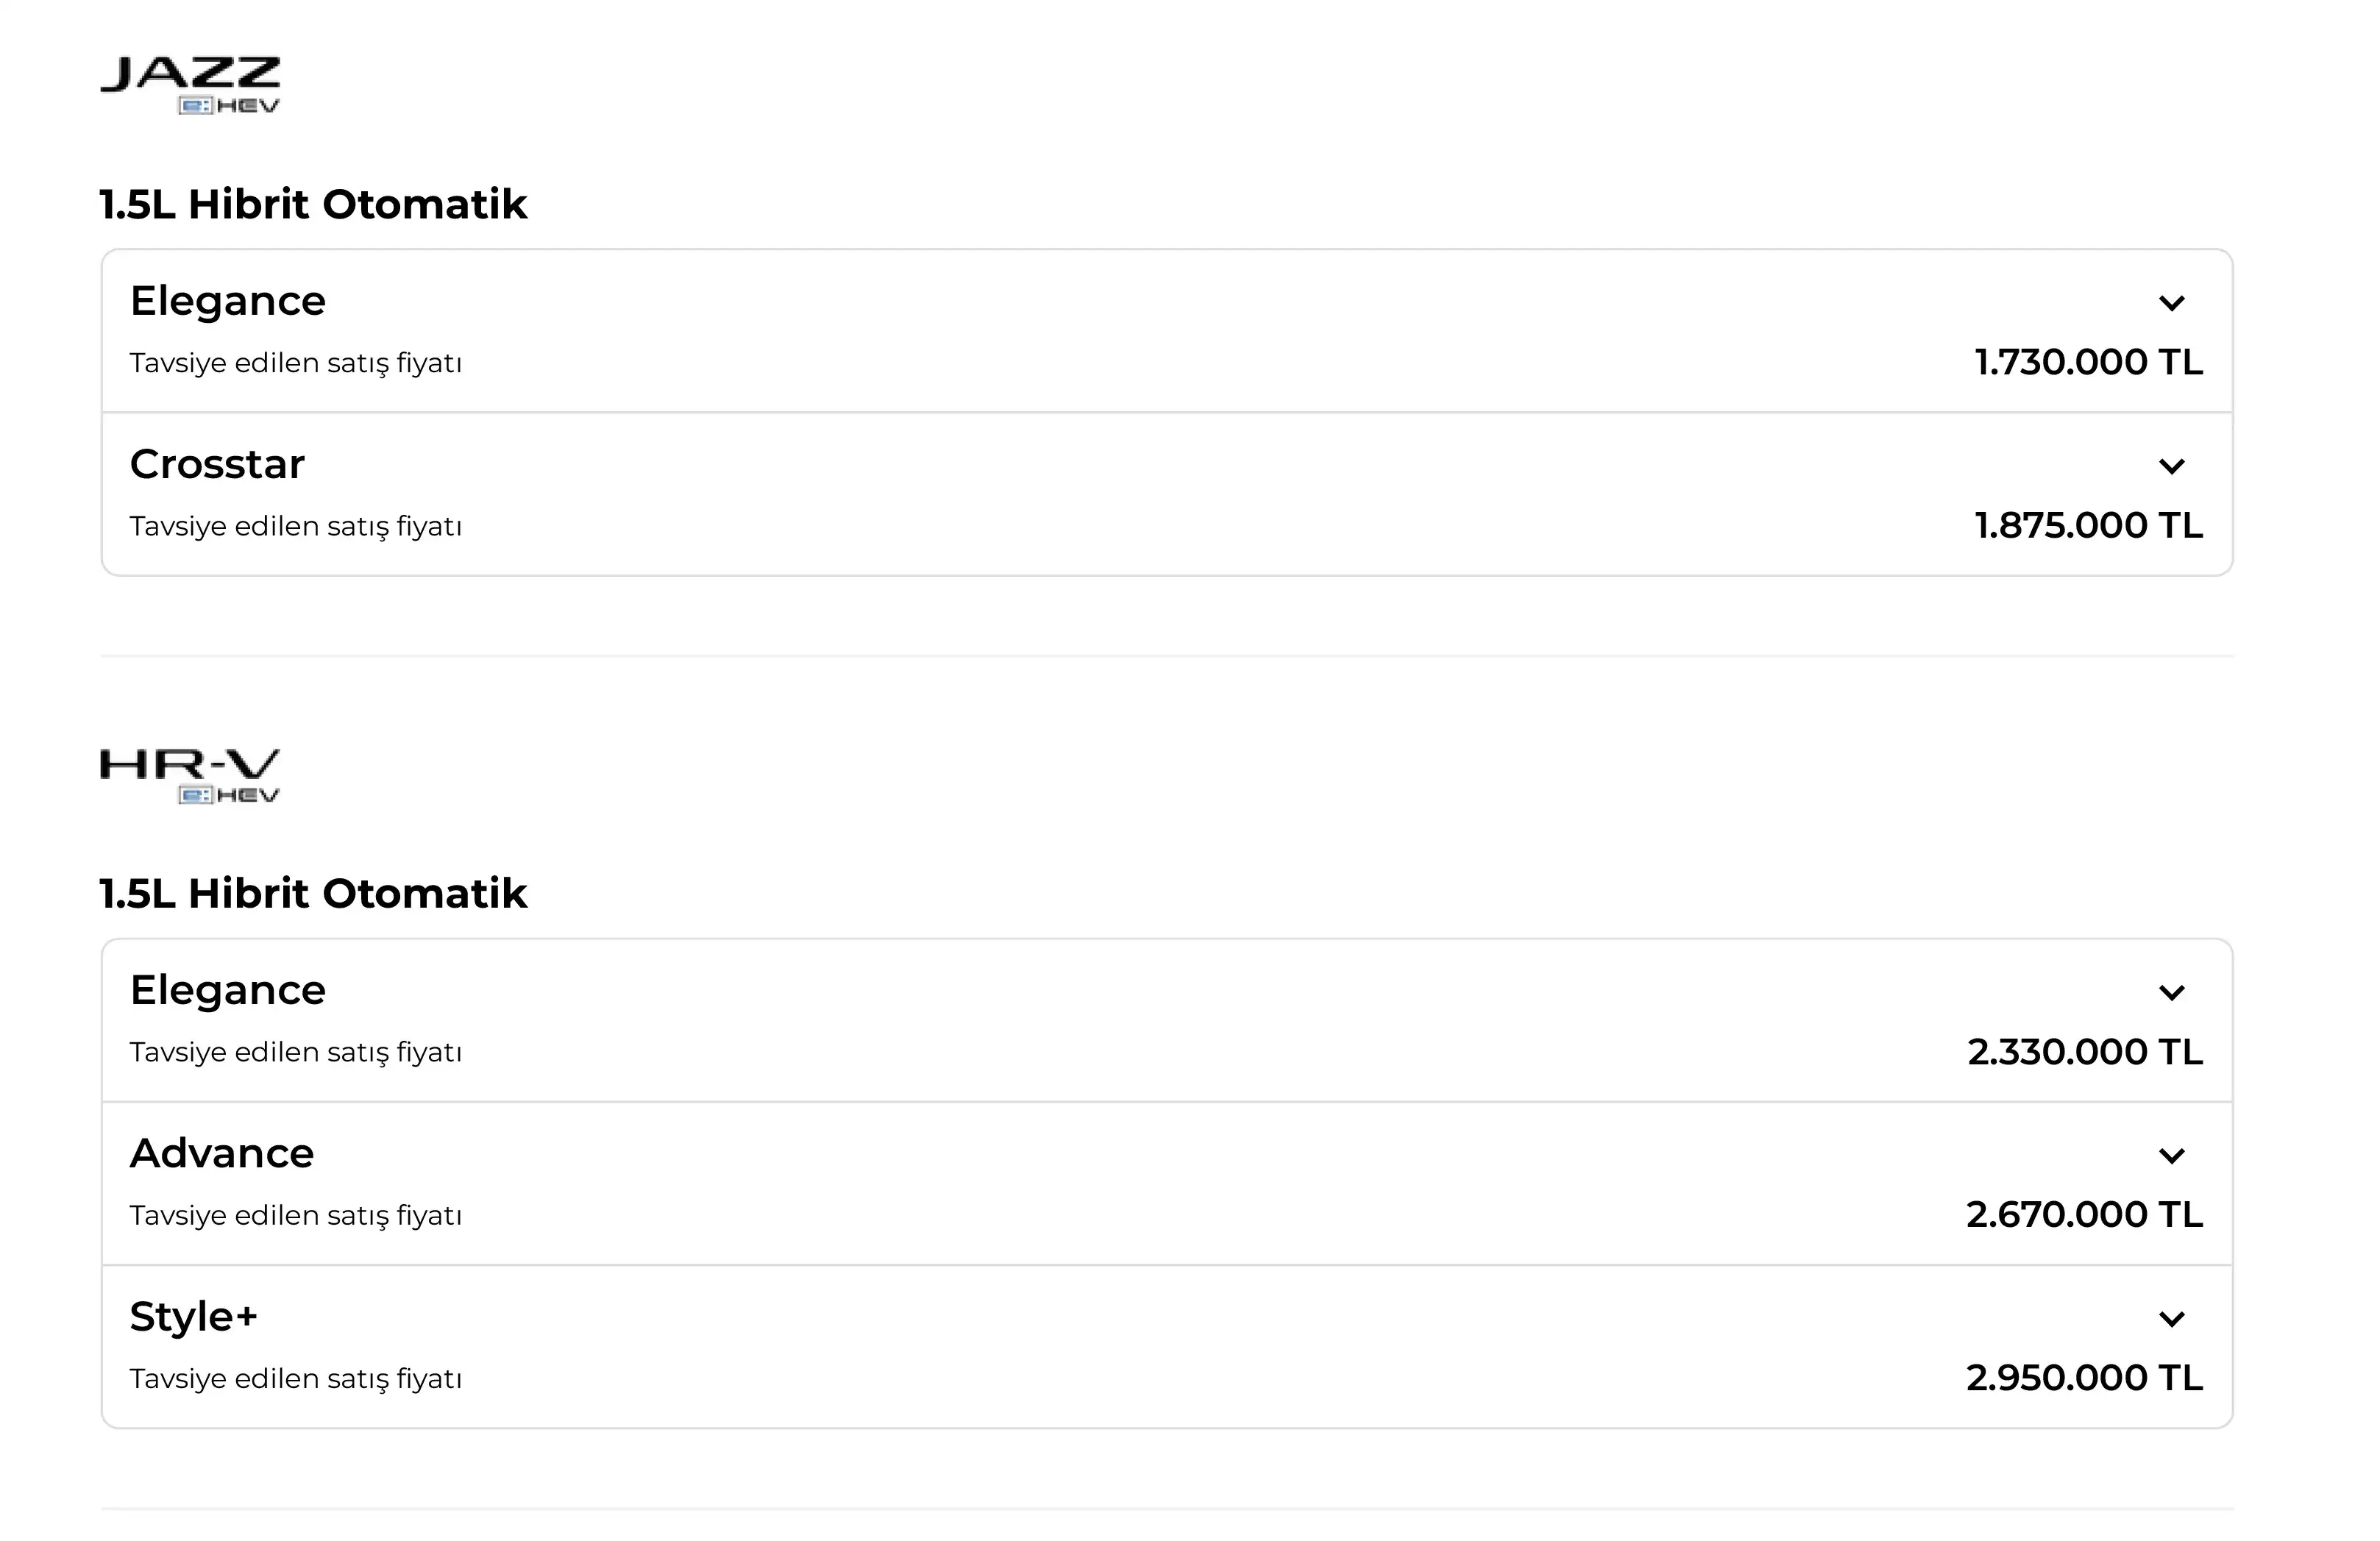The image size is (2380, 1541).
Task: Click the Style+ recommended price label text
Action: point(296,1379)
